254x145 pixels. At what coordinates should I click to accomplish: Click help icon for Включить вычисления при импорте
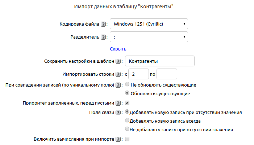[118, 139]
